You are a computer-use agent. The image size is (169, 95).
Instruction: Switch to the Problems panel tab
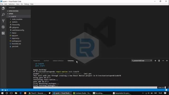(36, 61)
